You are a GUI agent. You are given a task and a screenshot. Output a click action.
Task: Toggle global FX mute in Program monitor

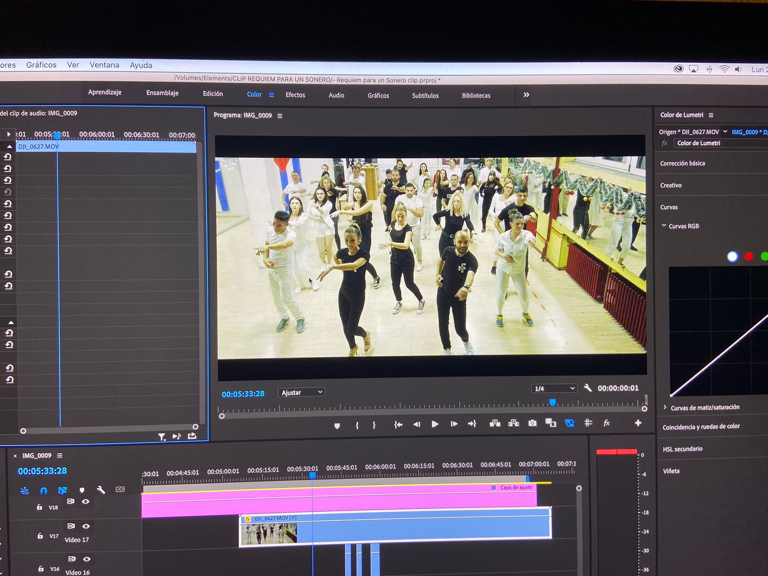coord(607,423)
